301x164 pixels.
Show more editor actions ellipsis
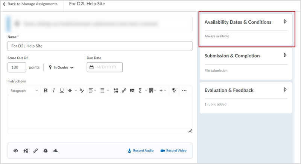click(184, 90)
